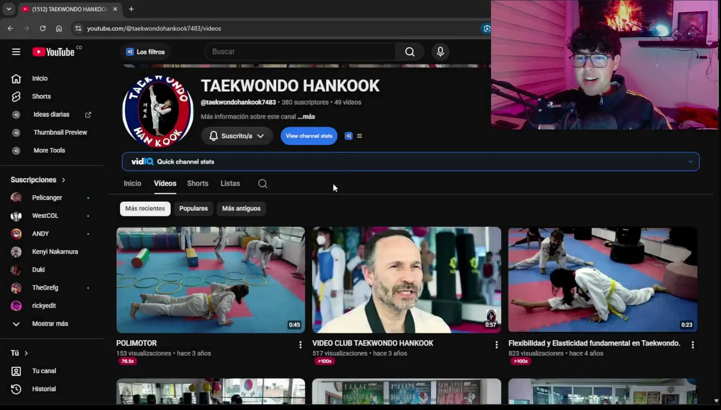Select the Populares filter chip
The height and width of the screenshot is (410, 721).
(x=194, y=208)
